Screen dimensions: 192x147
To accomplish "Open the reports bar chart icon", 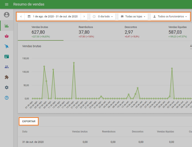I will [7, 26].
